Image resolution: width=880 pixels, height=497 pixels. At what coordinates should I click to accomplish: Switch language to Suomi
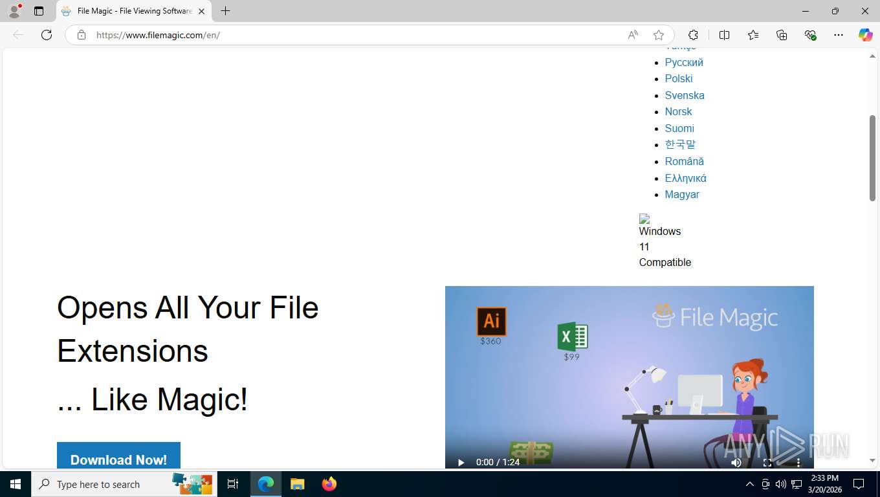click(679, 128)
